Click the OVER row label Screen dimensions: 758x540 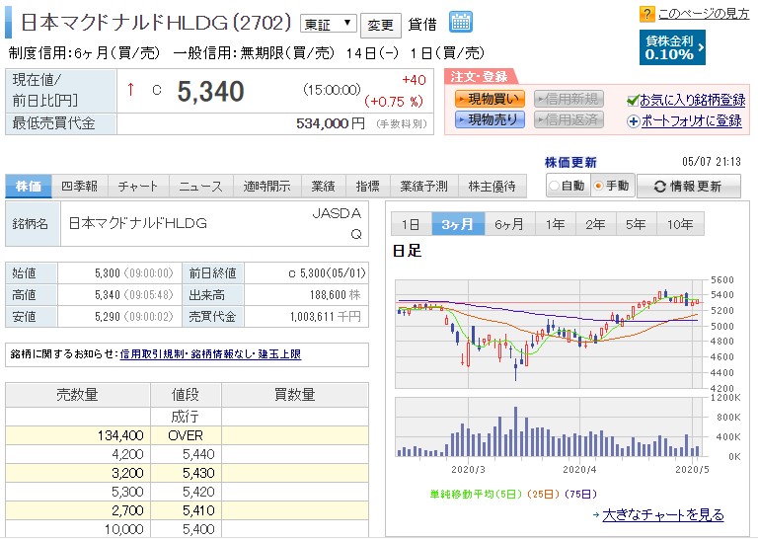coord(186,435)
